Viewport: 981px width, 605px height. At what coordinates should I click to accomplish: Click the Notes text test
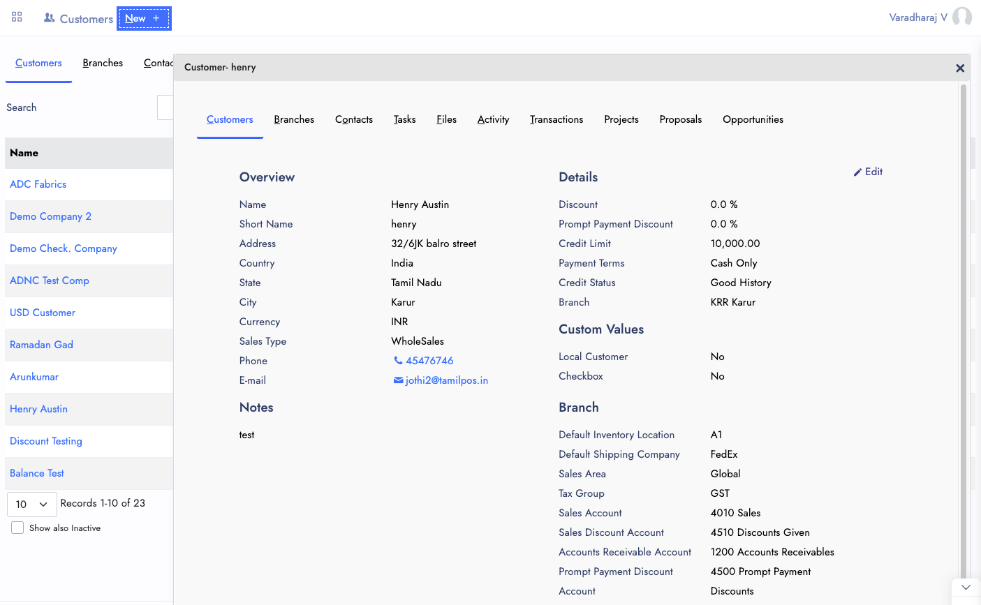point(246,435)
